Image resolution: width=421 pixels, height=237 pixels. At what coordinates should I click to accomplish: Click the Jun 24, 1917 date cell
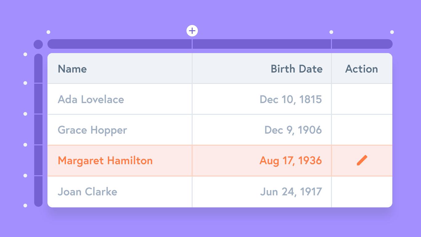click(291, 192)
